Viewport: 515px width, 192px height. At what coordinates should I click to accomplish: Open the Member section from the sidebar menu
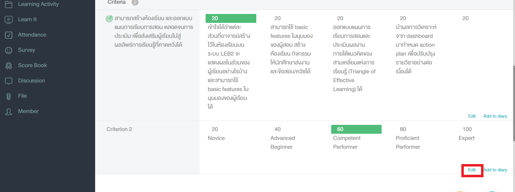[28, 111]
